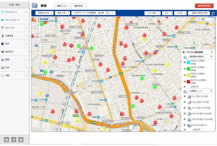Open the ダッシュボード icon in sidebar

pyautogui.click(x=3, y=20)
